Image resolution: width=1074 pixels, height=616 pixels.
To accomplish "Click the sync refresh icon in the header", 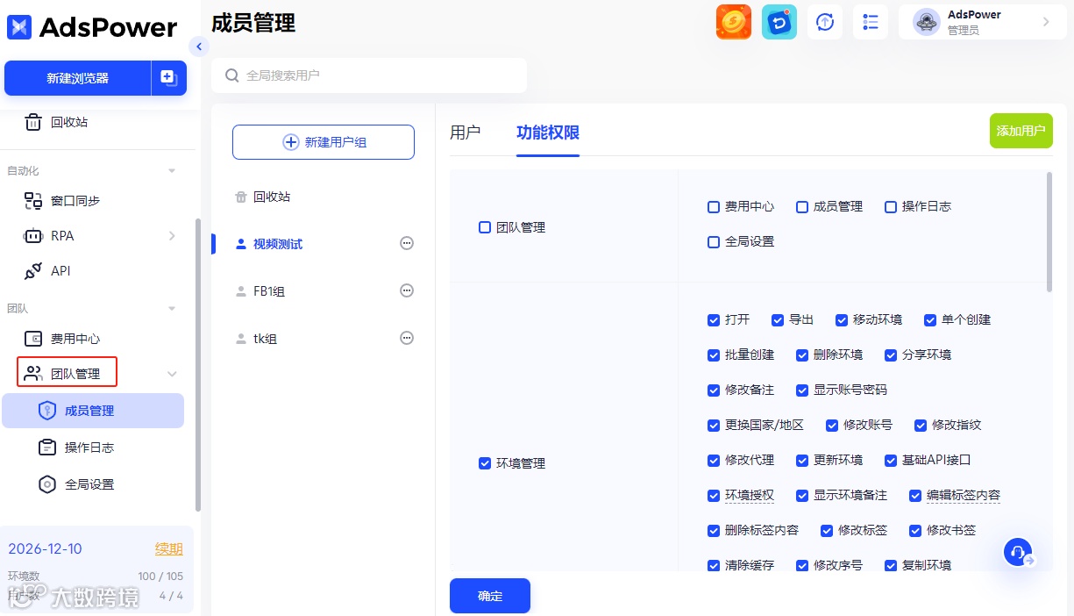I will point(825,22).
